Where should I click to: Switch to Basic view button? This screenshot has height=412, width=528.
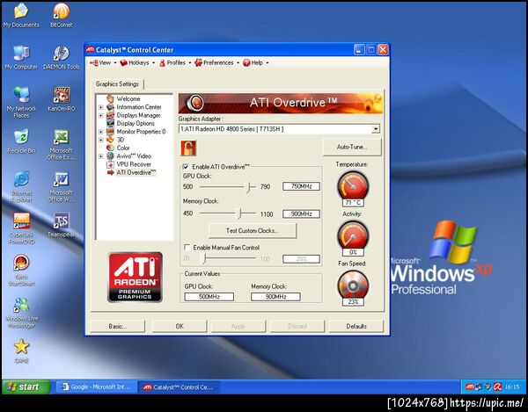click(x=118, y=326)
